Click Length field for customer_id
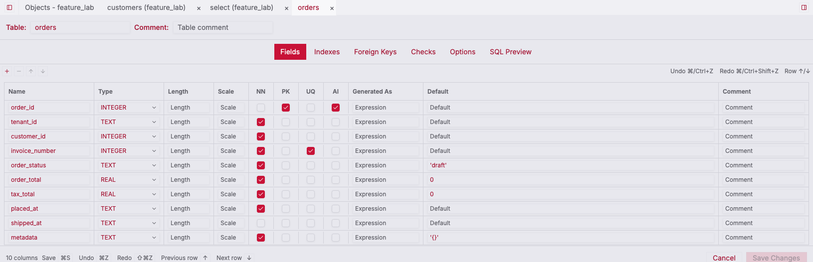The image size is (813, 262). pyautogui.click(x=189, y=136)
